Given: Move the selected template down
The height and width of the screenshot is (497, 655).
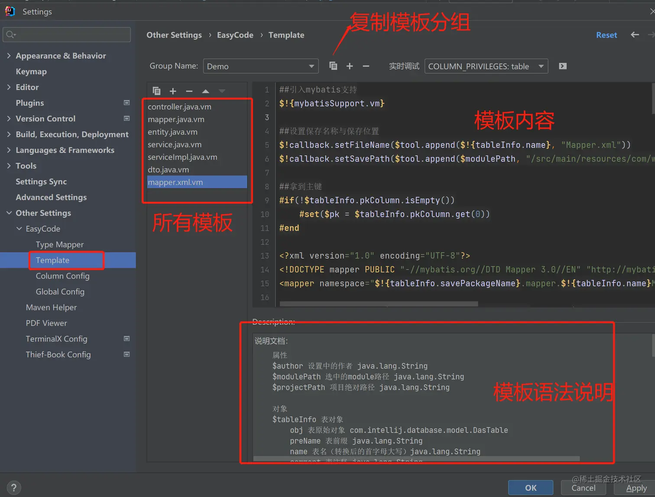Looking at the screenshot, I should (x=222, y=91).
